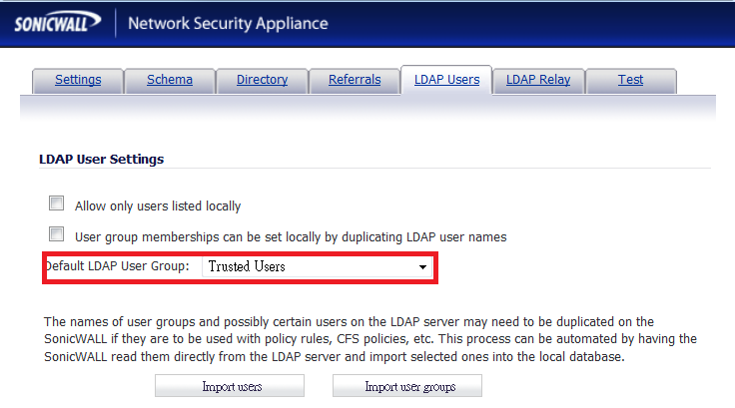735x408 pixels.
Task: Click the Network Security Appliance title
Action: (x=228, y=23)
